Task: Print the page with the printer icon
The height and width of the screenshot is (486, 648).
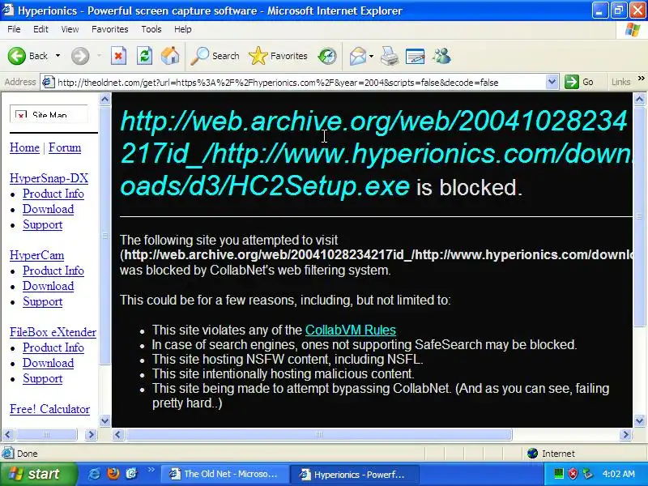Action: [390, 56]
